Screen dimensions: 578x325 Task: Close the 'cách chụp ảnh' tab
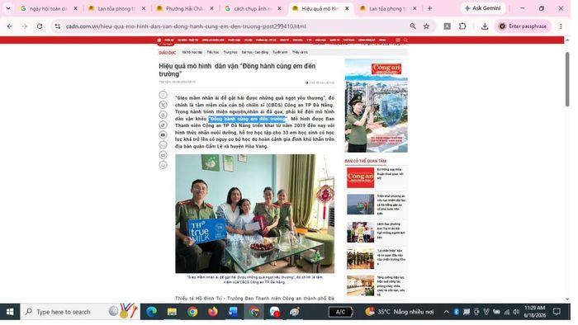[279, 8]
